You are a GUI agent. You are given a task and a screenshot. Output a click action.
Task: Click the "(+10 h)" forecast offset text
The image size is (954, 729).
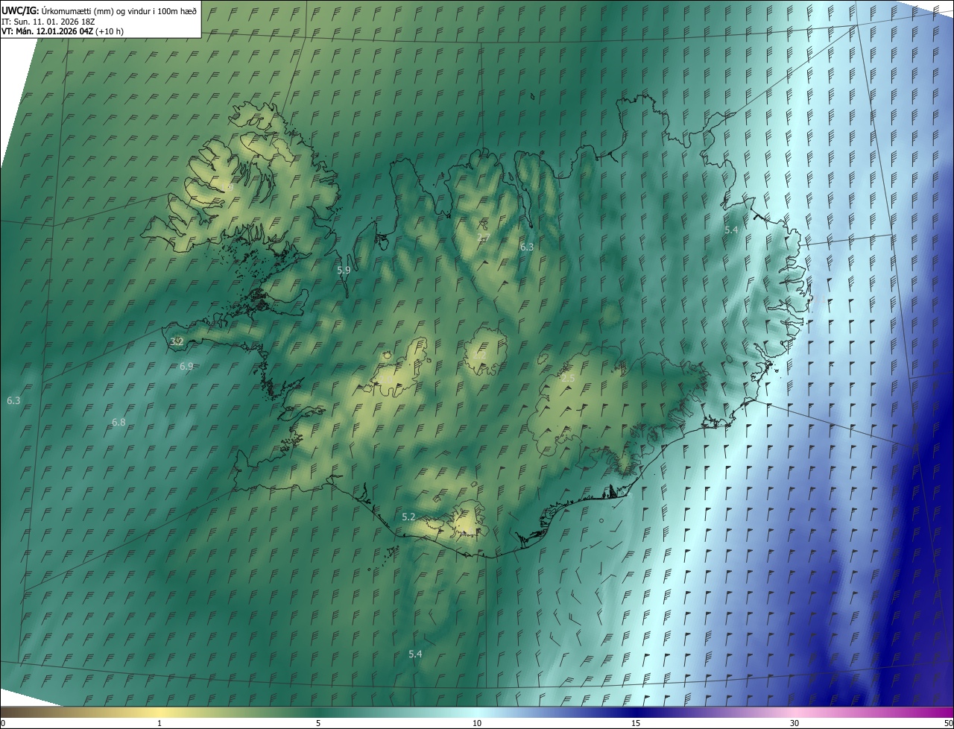click(x=110, y=31)
